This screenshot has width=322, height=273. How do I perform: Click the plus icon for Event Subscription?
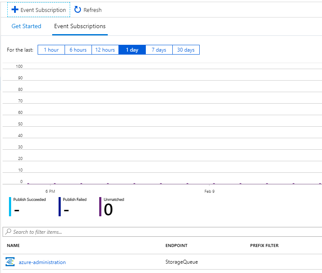click(15, 9)
